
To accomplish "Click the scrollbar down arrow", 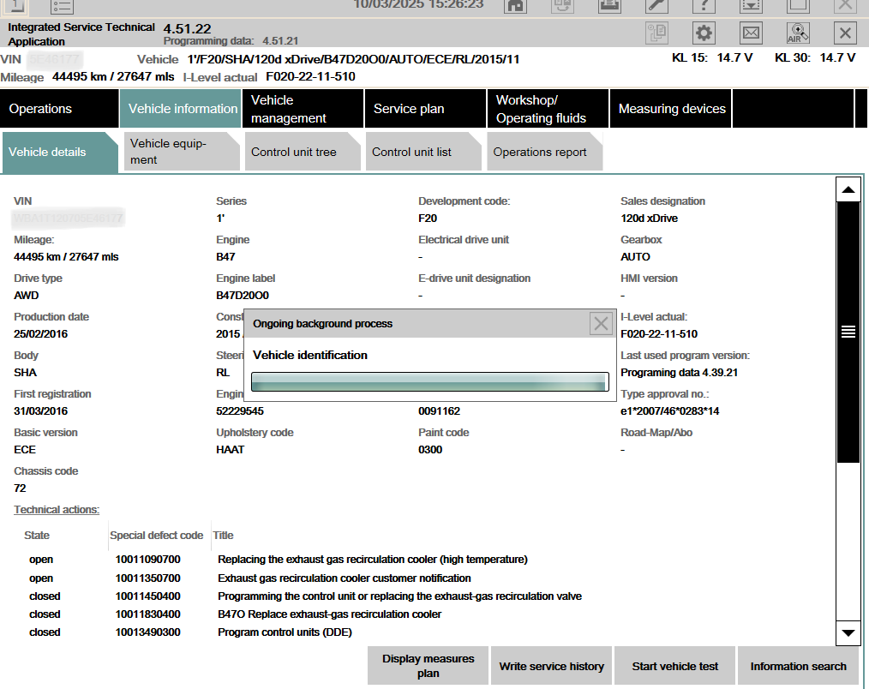I will click(x=848, y=632).
